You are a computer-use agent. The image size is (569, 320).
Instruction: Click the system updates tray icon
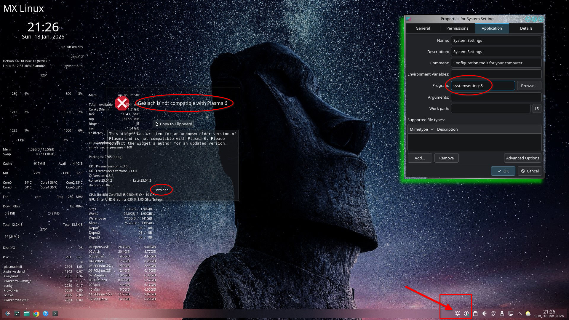point(466,313)
